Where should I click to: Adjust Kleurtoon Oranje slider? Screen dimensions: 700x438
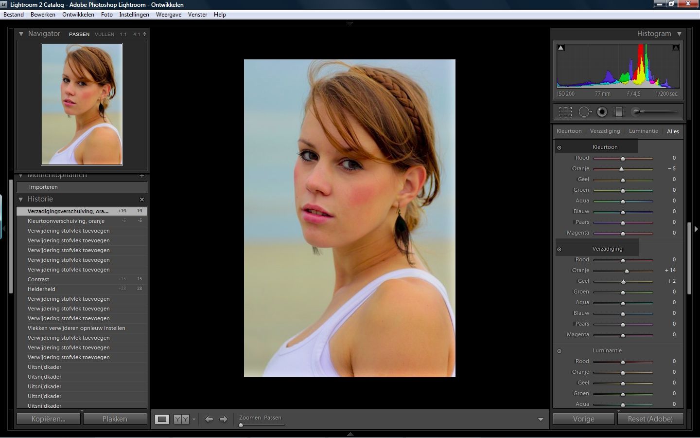click(x=621, y=169)
